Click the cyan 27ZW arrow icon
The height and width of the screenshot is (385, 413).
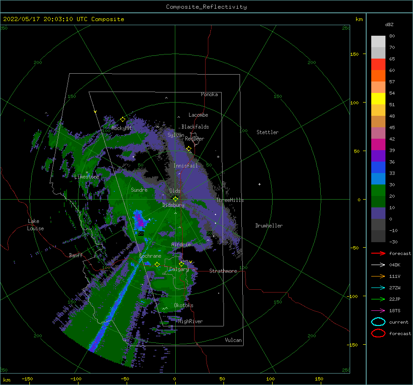pos(378,288)
